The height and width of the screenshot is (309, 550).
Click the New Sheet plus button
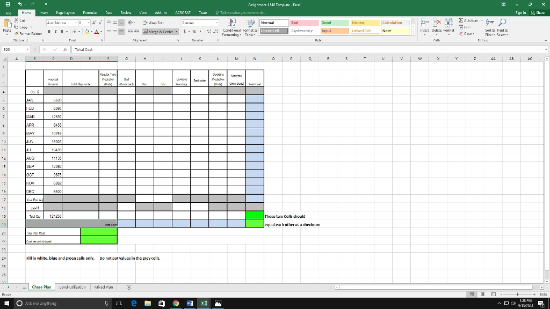click(x=128, y=287)
